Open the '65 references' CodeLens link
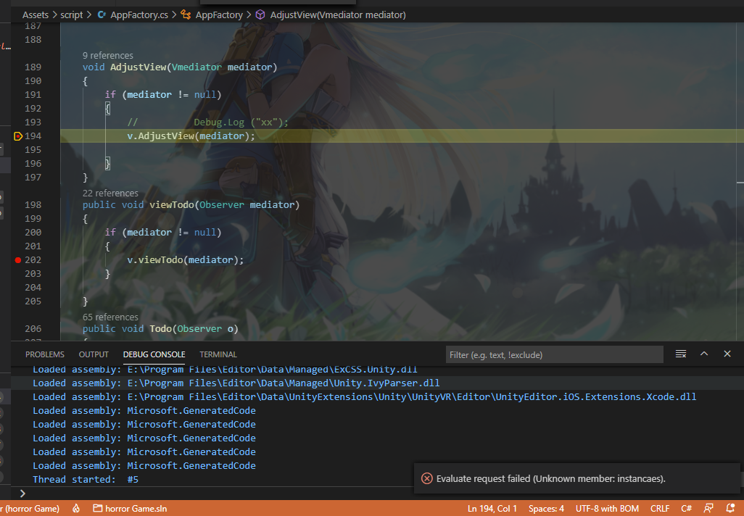Image resolution: width=744 pixels, height=516 pixels. (110, 317)
